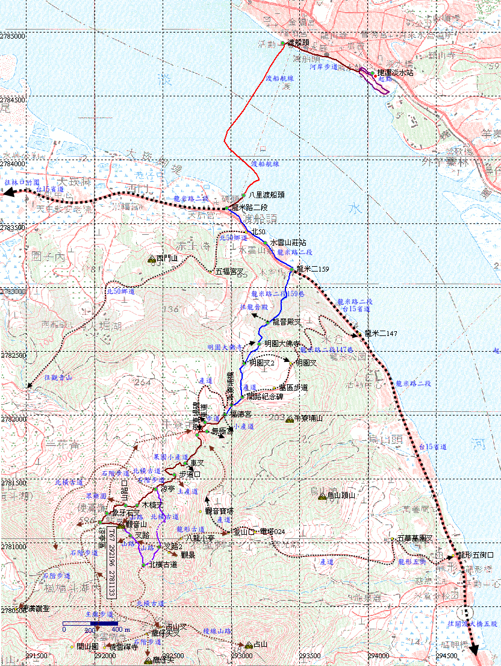Click the red 捷運淡水站 waypoint dot
The width and height of the screenshot is (501, 666).
coord(373,73)
